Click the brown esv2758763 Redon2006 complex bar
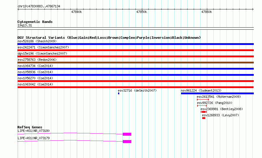Viewport: 262px width, 158px height. point(135,63)
